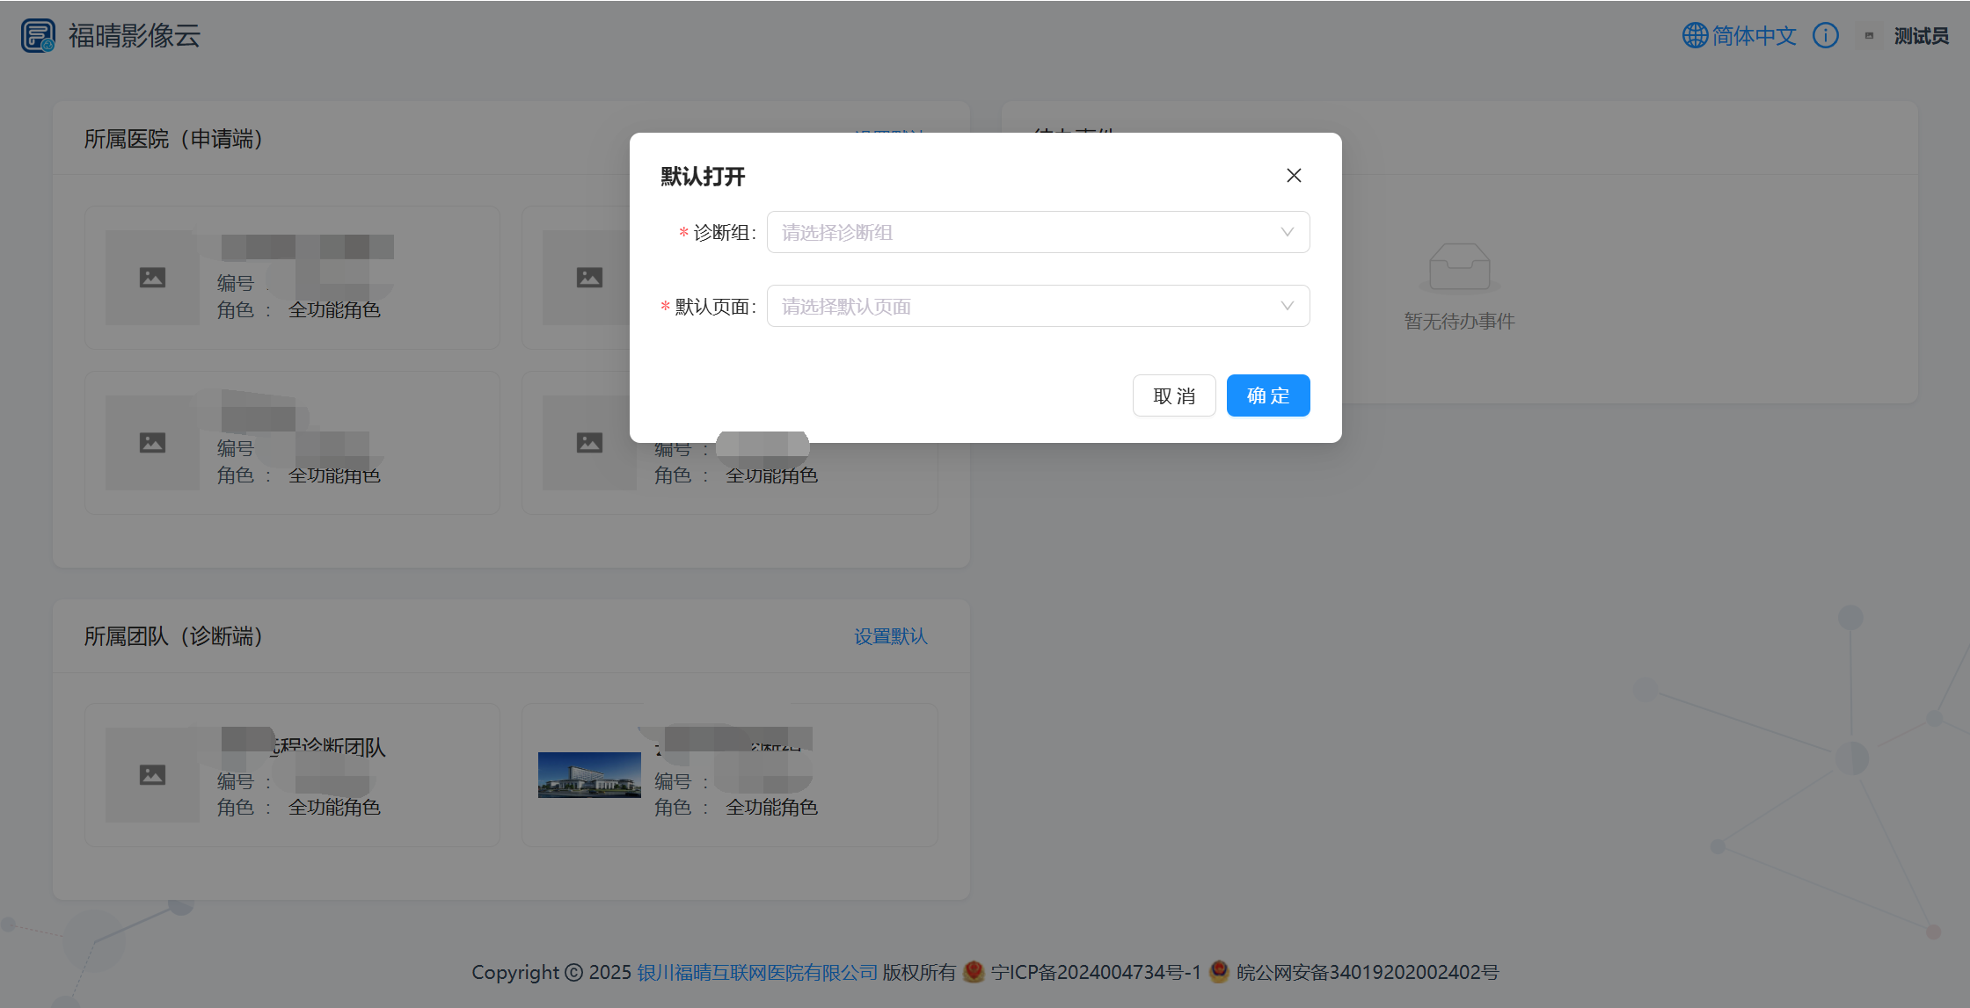Click the 取消 button to cancel
This screenshot has width=1970, height=1008.
click(1174, 395)
